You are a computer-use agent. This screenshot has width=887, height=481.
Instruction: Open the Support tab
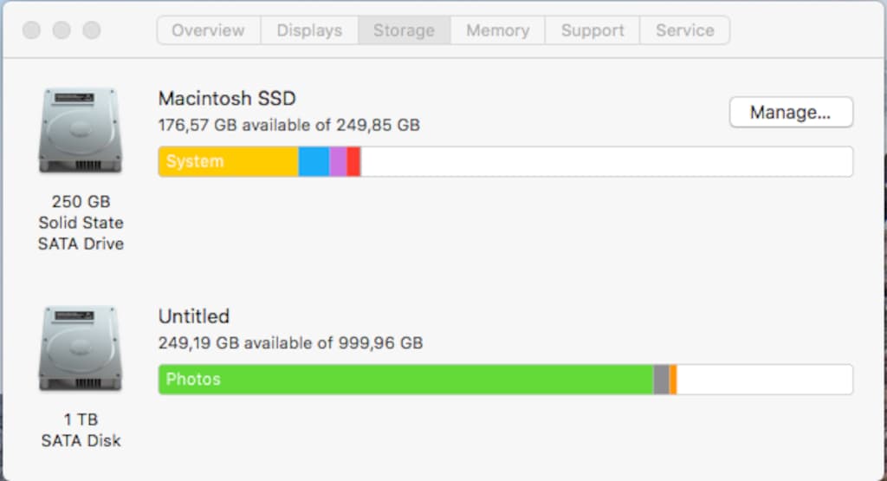(592, 30)
